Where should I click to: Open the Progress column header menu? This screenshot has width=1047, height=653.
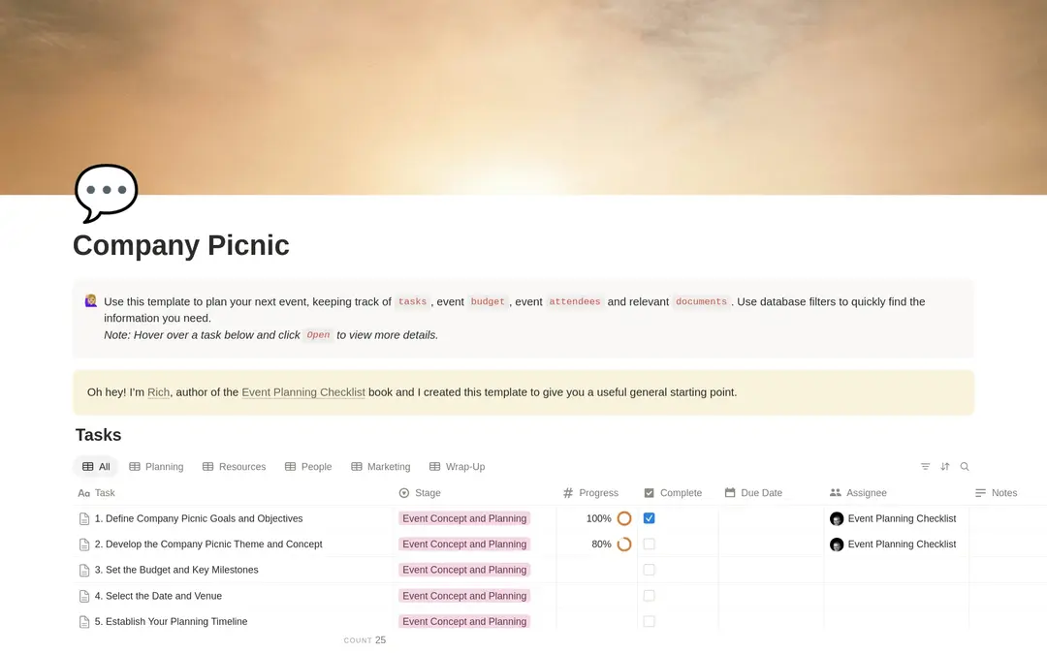[x=591, y=493]
